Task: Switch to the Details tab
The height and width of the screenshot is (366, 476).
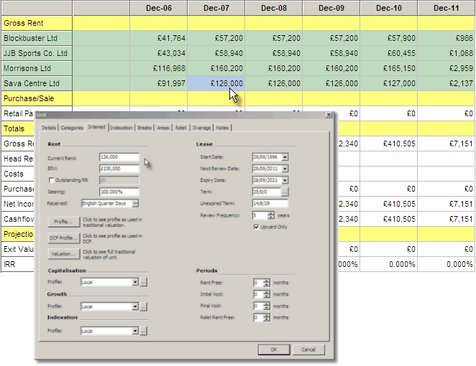Action: pos(49,128)
